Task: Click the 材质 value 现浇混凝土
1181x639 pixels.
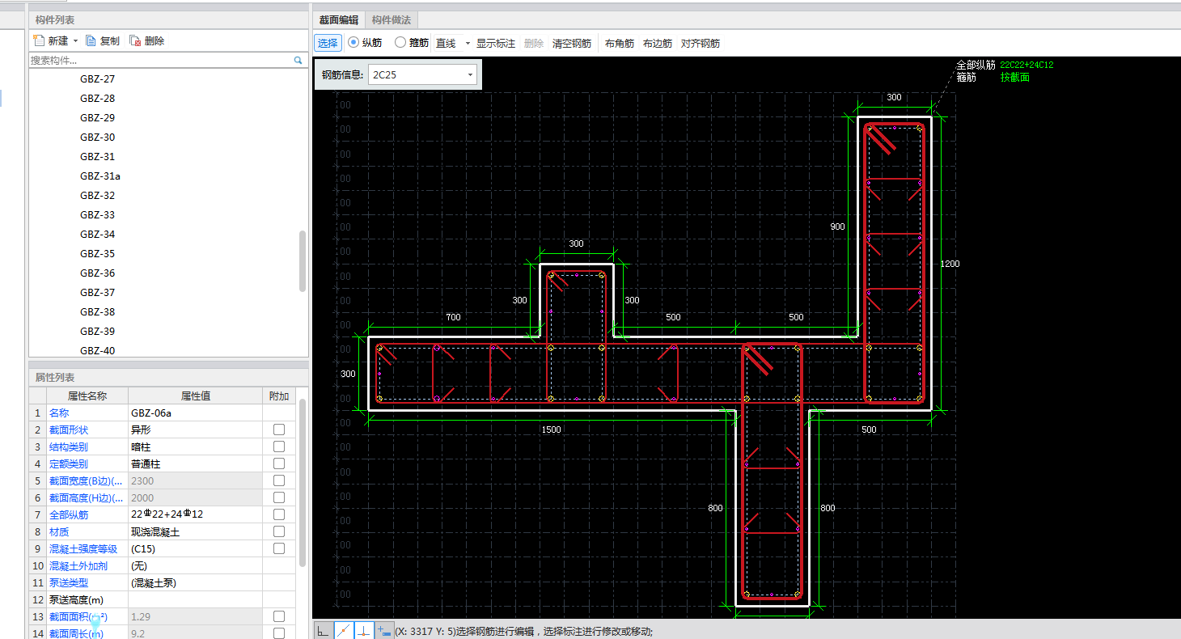Action: click(195, 531)
